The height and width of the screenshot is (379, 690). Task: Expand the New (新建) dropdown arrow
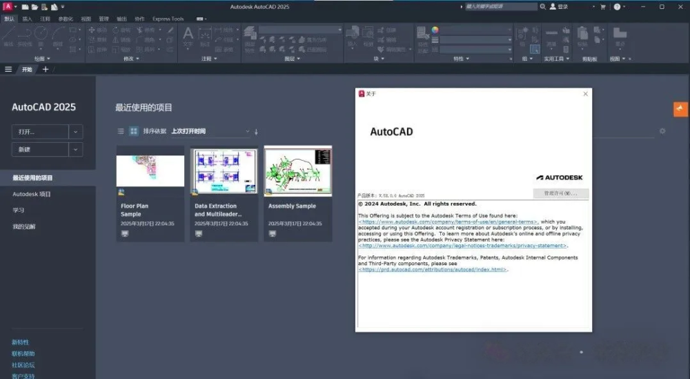coord(76,150)
